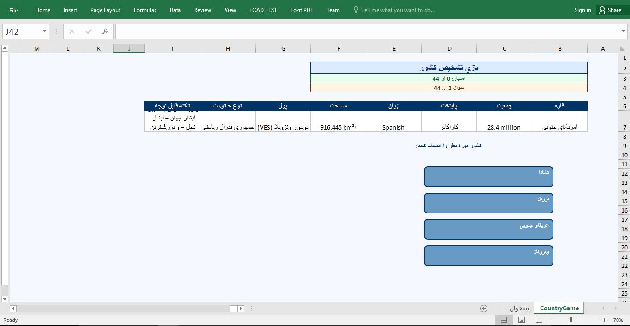Add a new sheet with plus icon

point(484,308)
